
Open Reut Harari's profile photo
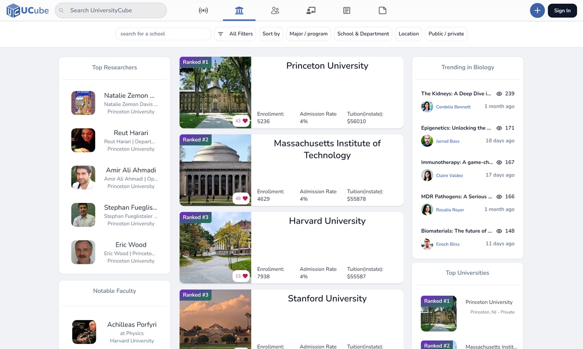coord(83,140)
